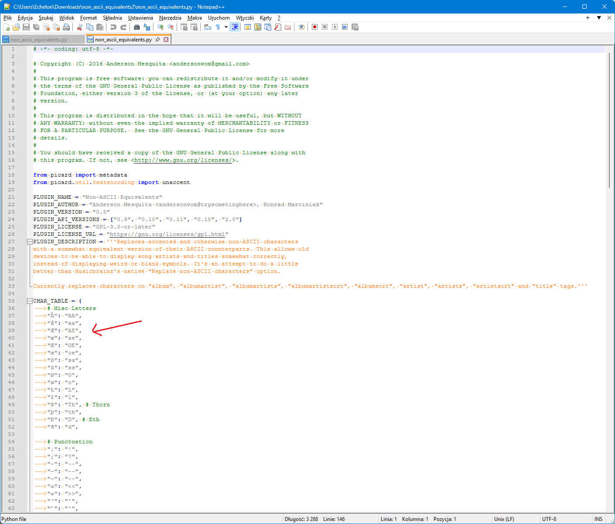
Task: Toggle word wrap in the toolbar
Action: coord(208,27)
